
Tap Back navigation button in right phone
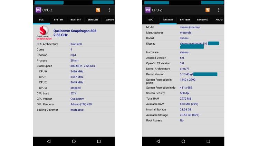coord(158,141)
